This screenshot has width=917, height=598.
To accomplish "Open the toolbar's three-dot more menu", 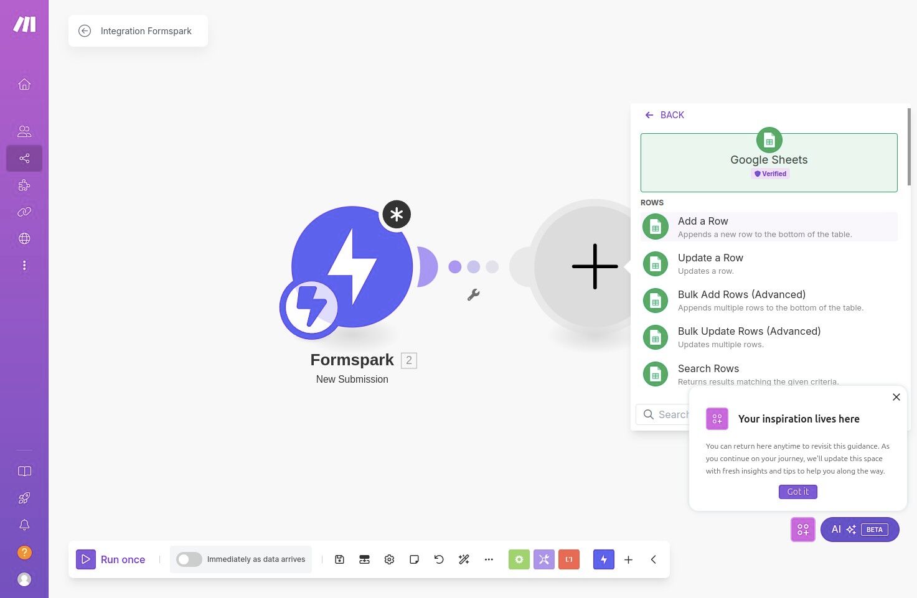I will point(489,559).
